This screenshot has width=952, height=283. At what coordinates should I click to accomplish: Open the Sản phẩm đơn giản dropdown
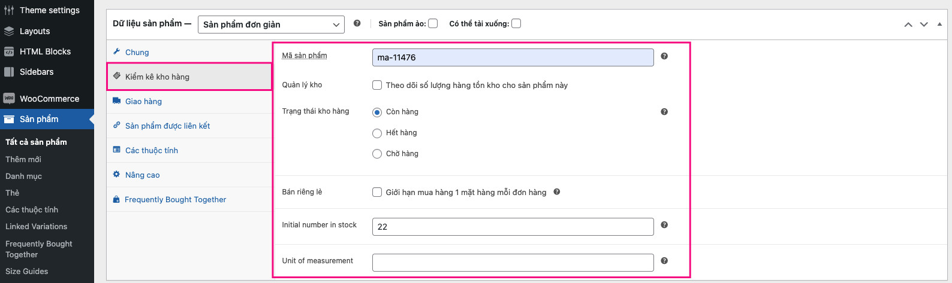271,25
